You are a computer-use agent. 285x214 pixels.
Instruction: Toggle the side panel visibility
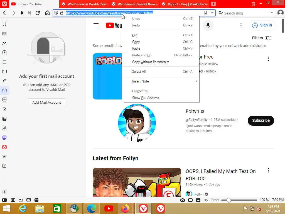(4, 200)
